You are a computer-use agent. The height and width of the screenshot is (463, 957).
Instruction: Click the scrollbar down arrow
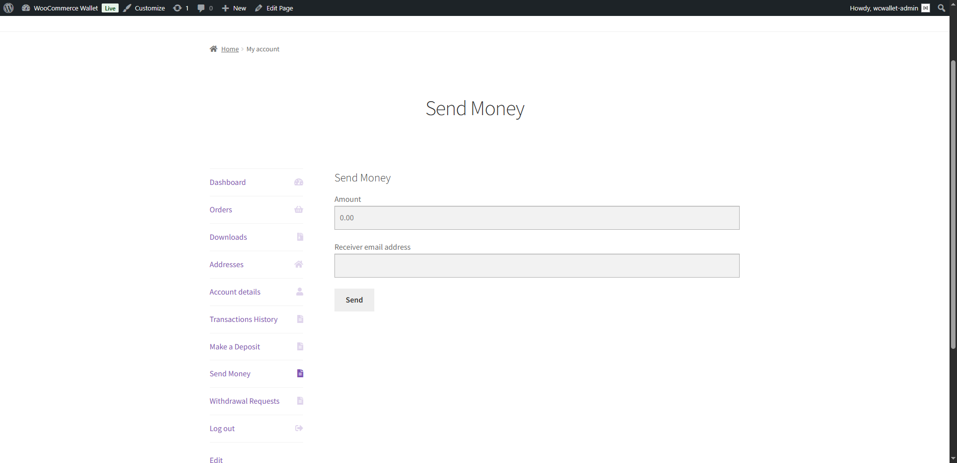[x=953, y=459]
